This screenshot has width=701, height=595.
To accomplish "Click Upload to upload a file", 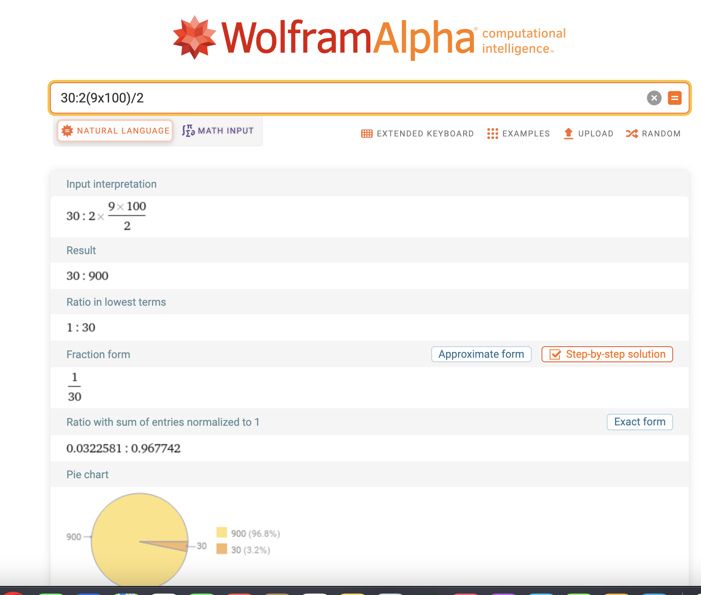I will point(588,134).
